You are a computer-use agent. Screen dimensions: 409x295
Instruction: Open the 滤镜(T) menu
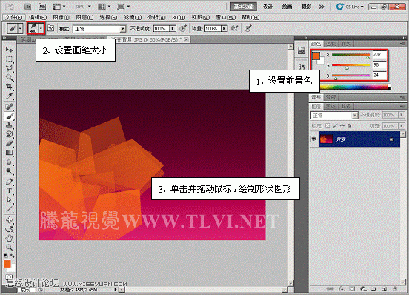click(x=132, y=18)
